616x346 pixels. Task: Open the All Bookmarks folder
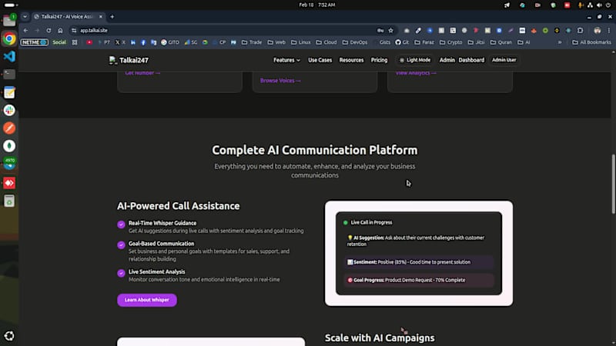(x=591, y=42)
